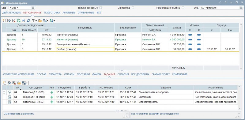Open the 'События' detail tab
The height and width of the screenshot is (120, 245).
tap(123, 74)
